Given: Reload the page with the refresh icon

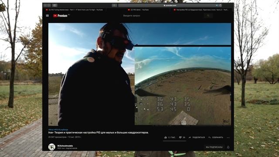Looking at the screenshot, I should (220, 5).
